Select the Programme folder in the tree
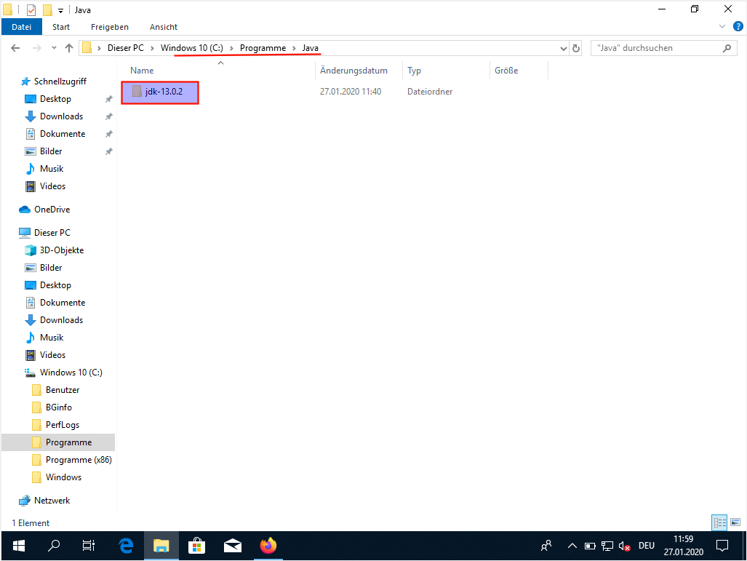Image resolution: width=747 pixels, height=561 pixels. tap(58, 443)
